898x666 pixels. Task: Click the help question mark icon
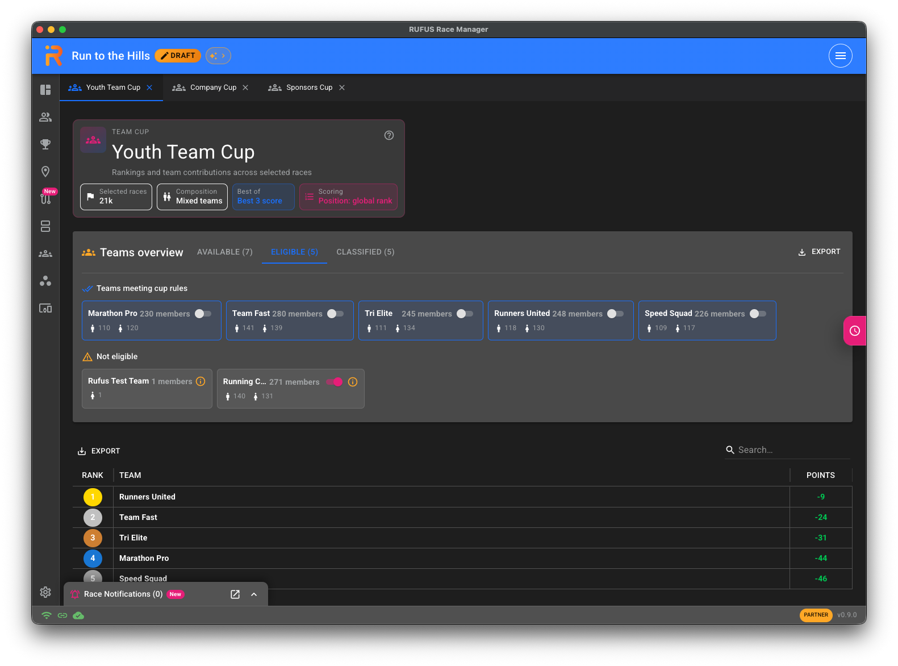click(x=389, y=135)
